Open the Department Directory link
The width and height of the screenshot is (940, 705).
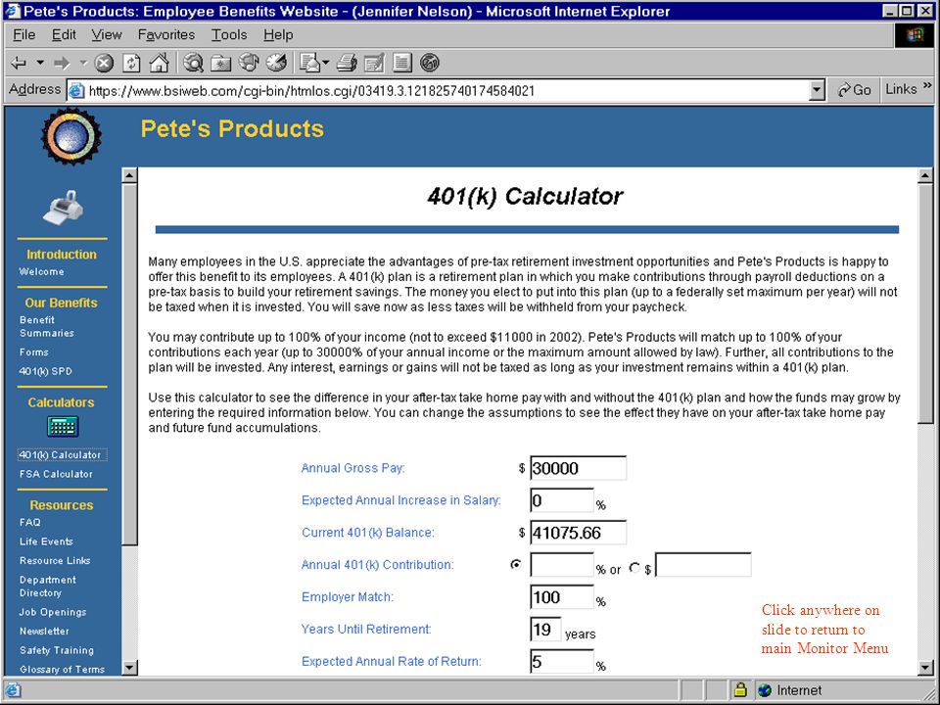[x=47, y=587]
